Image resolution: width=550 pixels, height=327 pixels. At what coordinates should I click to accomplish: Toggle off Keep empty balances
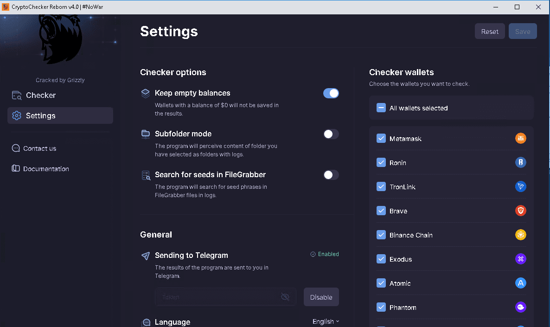331,93
